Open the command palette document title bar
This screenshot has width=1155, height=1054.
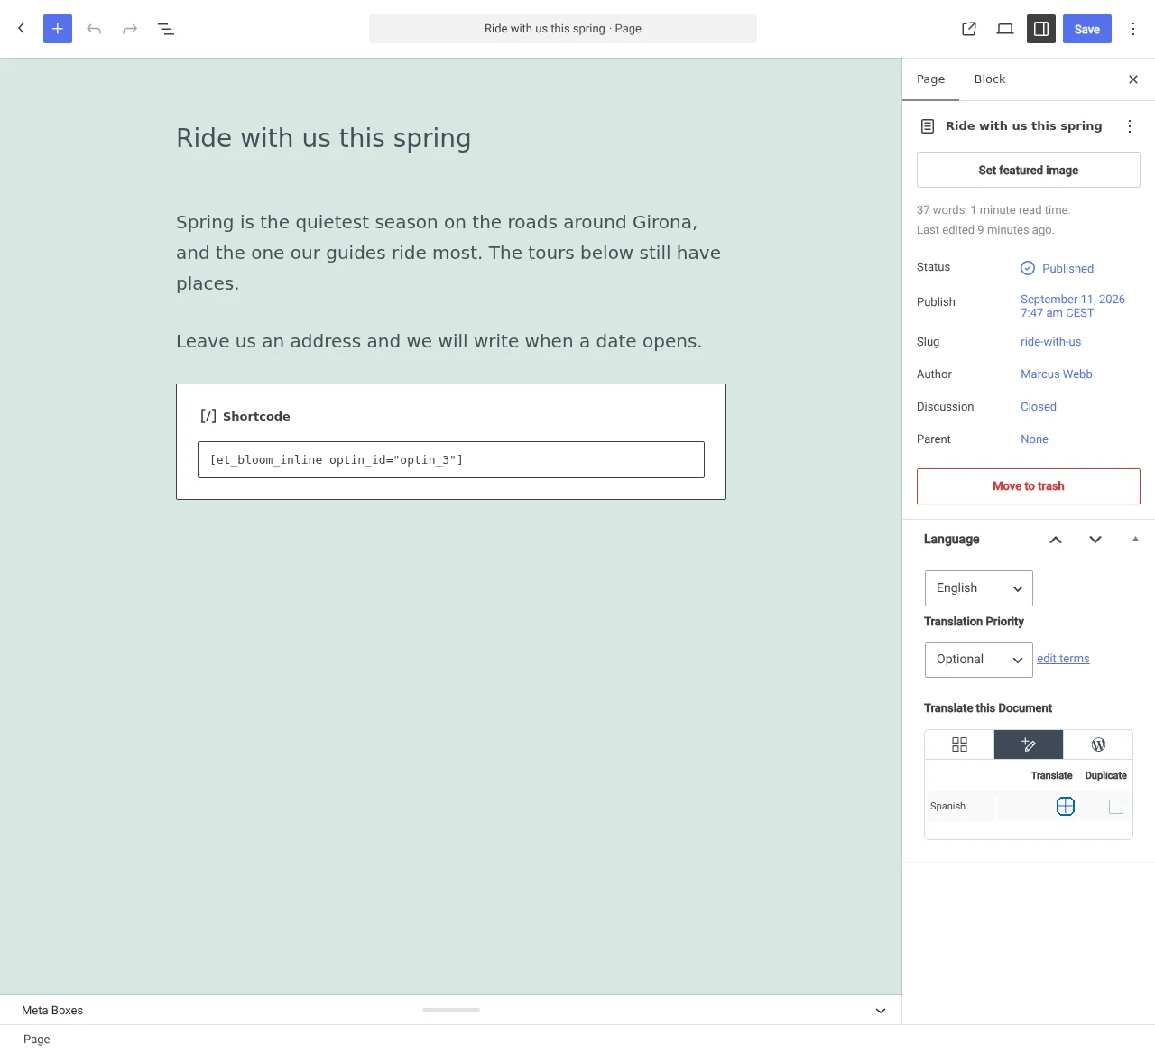pos(563,29)
